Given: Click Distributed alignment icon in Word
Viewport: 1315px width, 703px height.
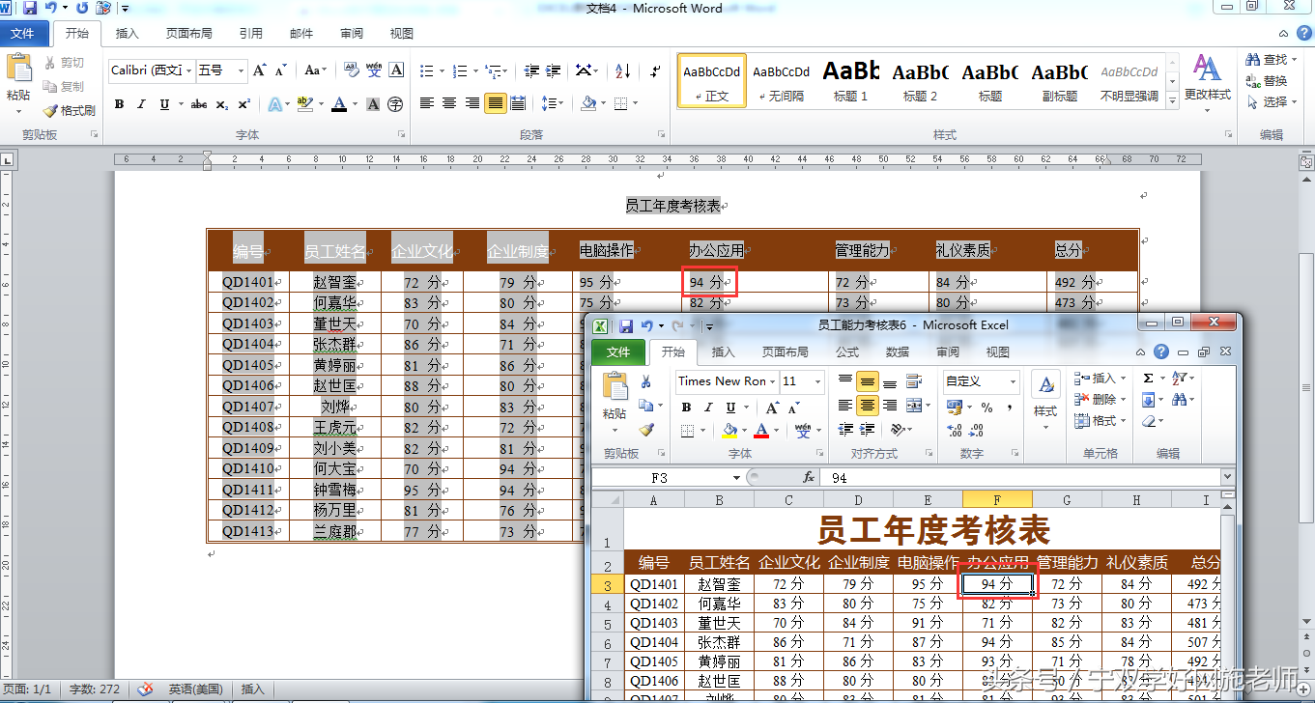Looking at the screenshot, I should pyautogui.click(x=518, y=103).
